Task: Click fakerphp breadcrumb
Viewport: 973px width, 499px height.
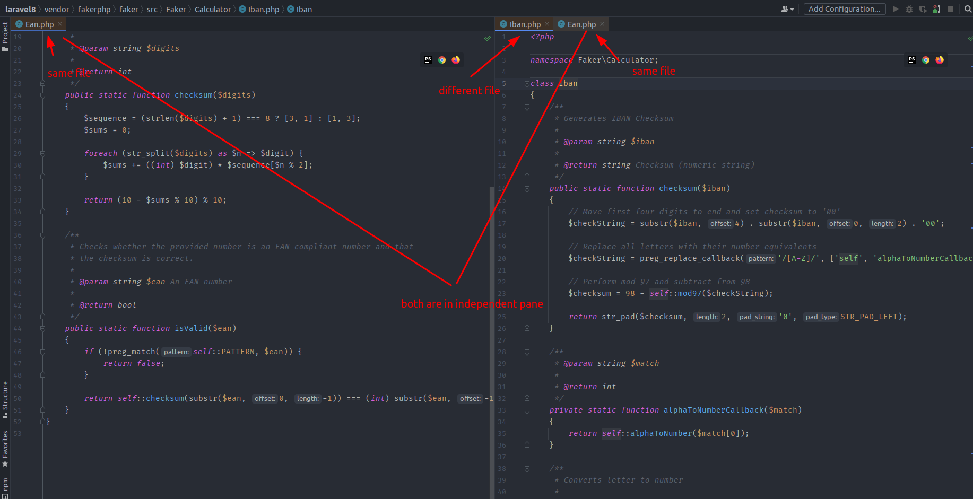Action: [x=94, y=10]
